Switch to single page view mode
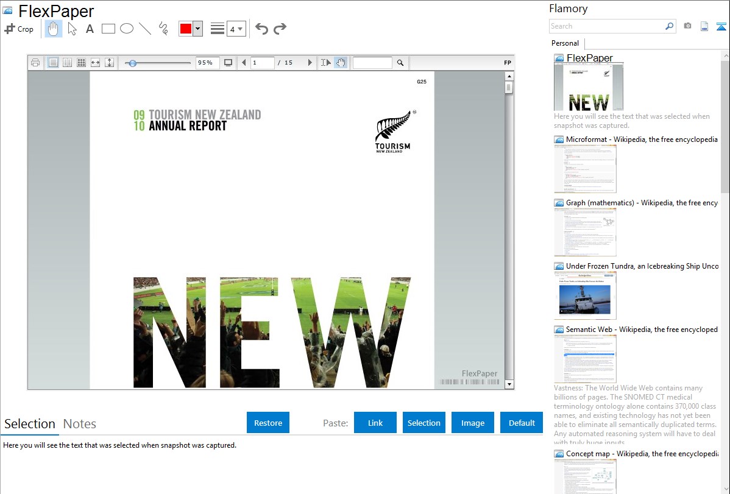This screenshot has width=730, height=494. pos(53,62)
